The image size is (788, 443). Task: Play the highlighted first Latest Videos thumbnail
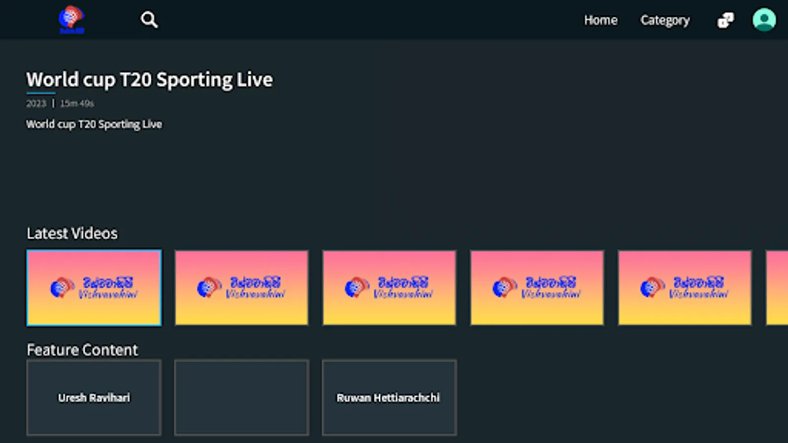94,288
